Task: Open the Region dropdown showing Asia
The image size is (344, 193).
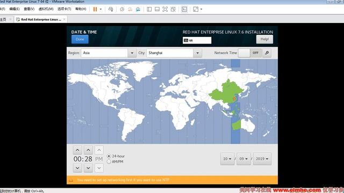Action: click(x=109, y=53)
